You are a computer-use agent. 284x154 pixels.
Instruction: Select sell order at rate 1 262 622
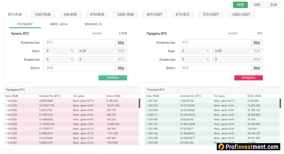[71, 101]
